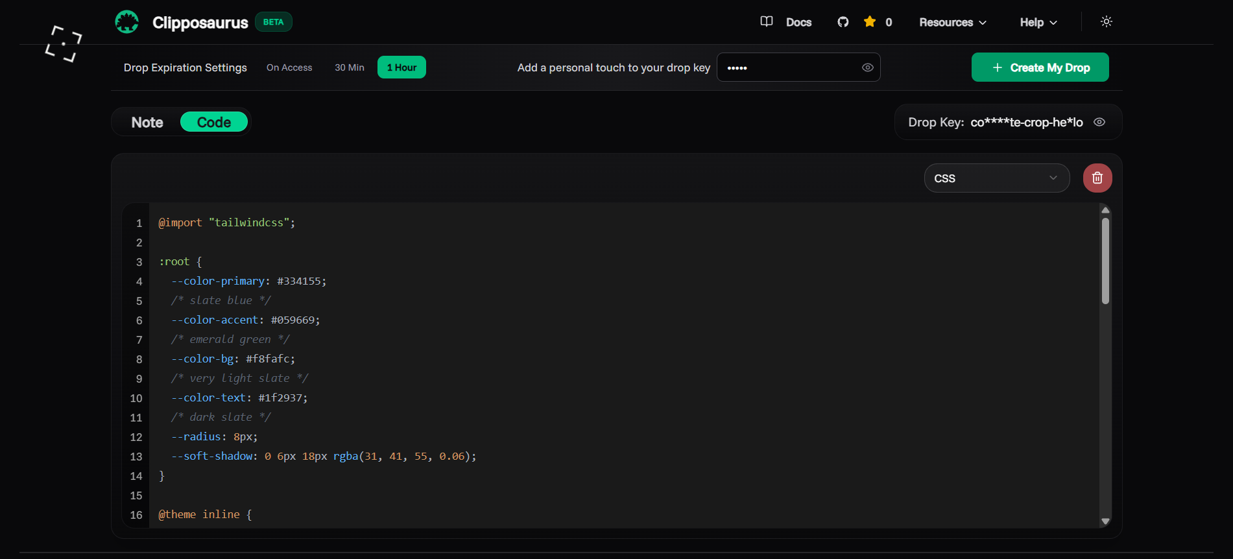Click the screenshot capture frame icon
This screenshot has width=1233, height=559.
tap(64, 44)
